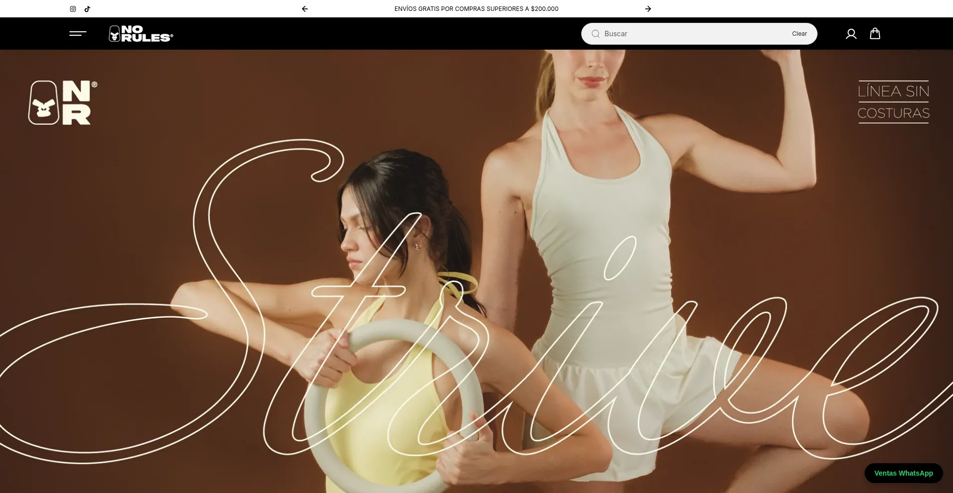Show previous announcement with left arrow
The height and width of the screenshot is (493, 953).
[x=305, y=9]
